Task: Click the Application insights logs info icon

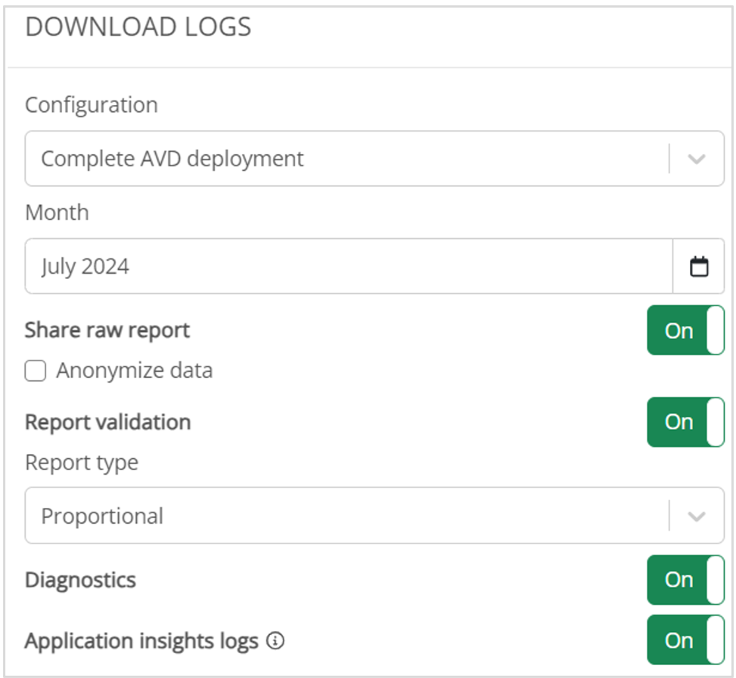Action: click(276, 642)
